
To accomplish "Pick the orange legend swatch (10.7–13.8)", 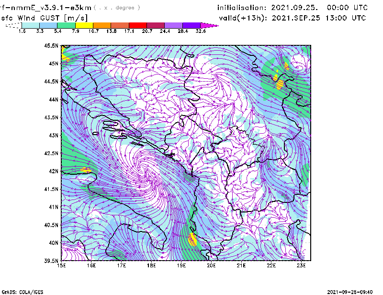I will pyautogui.click(x=101, y=25).
